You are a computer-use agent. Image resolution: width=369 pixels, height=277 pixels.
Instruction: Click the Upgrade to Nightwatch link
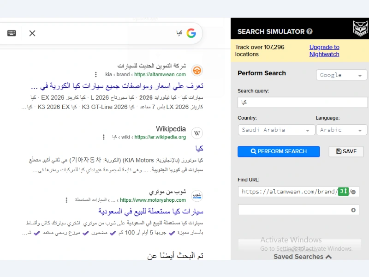click(x=324, y=50)
